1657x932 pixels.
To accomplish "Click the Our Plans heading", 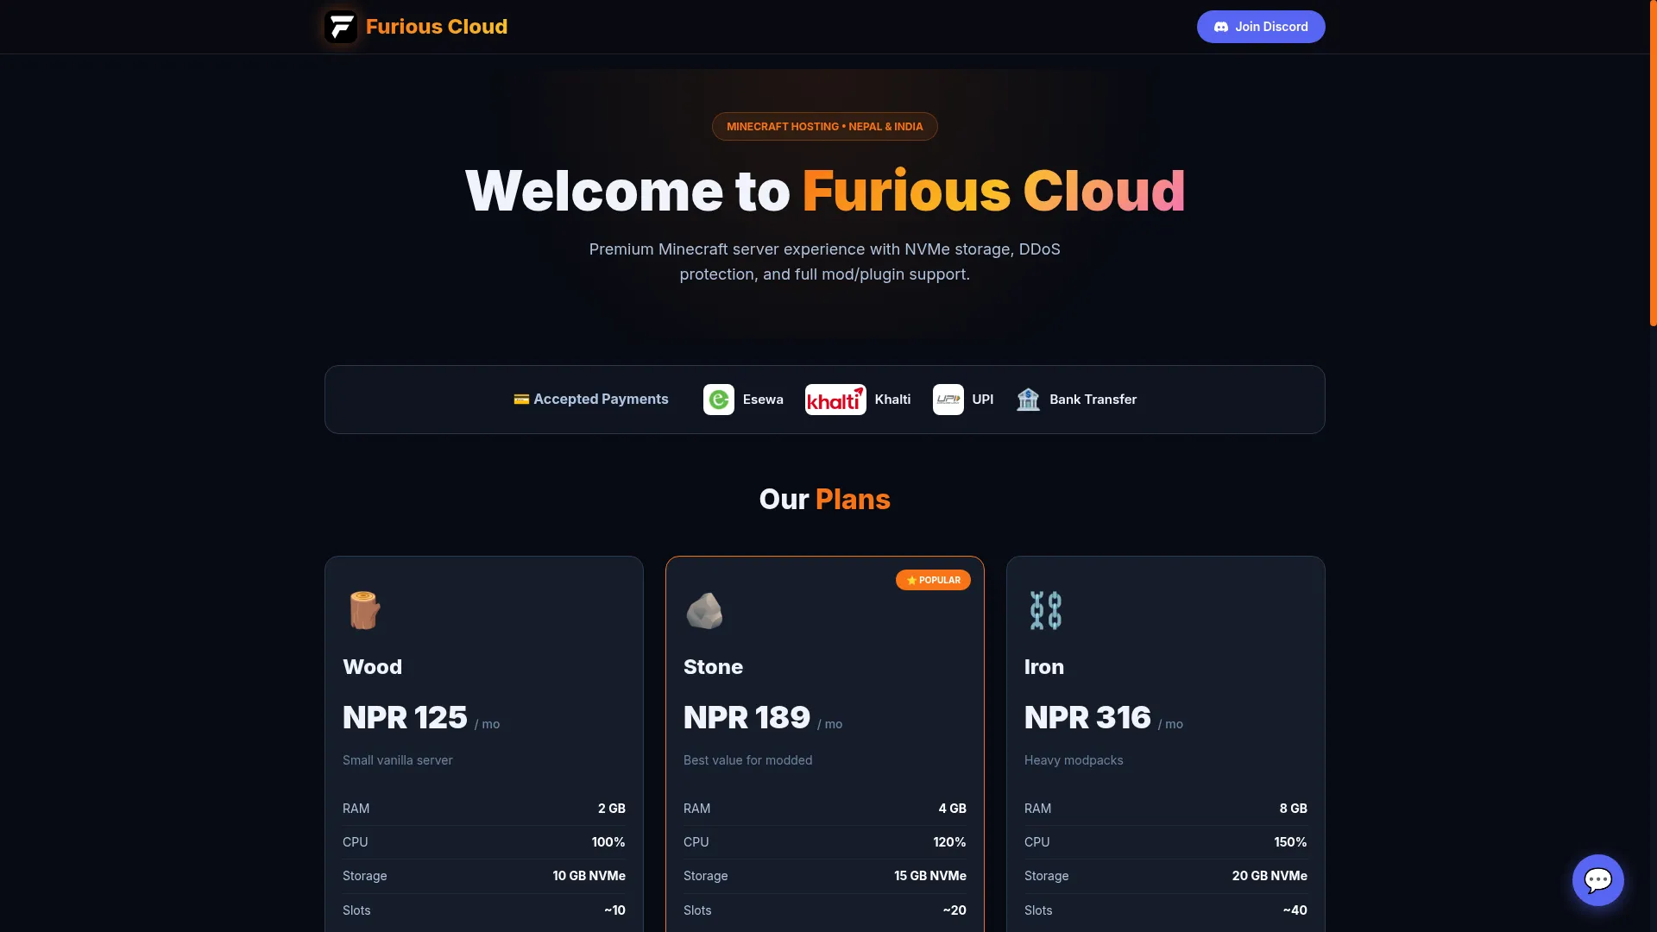I will 825,500.
